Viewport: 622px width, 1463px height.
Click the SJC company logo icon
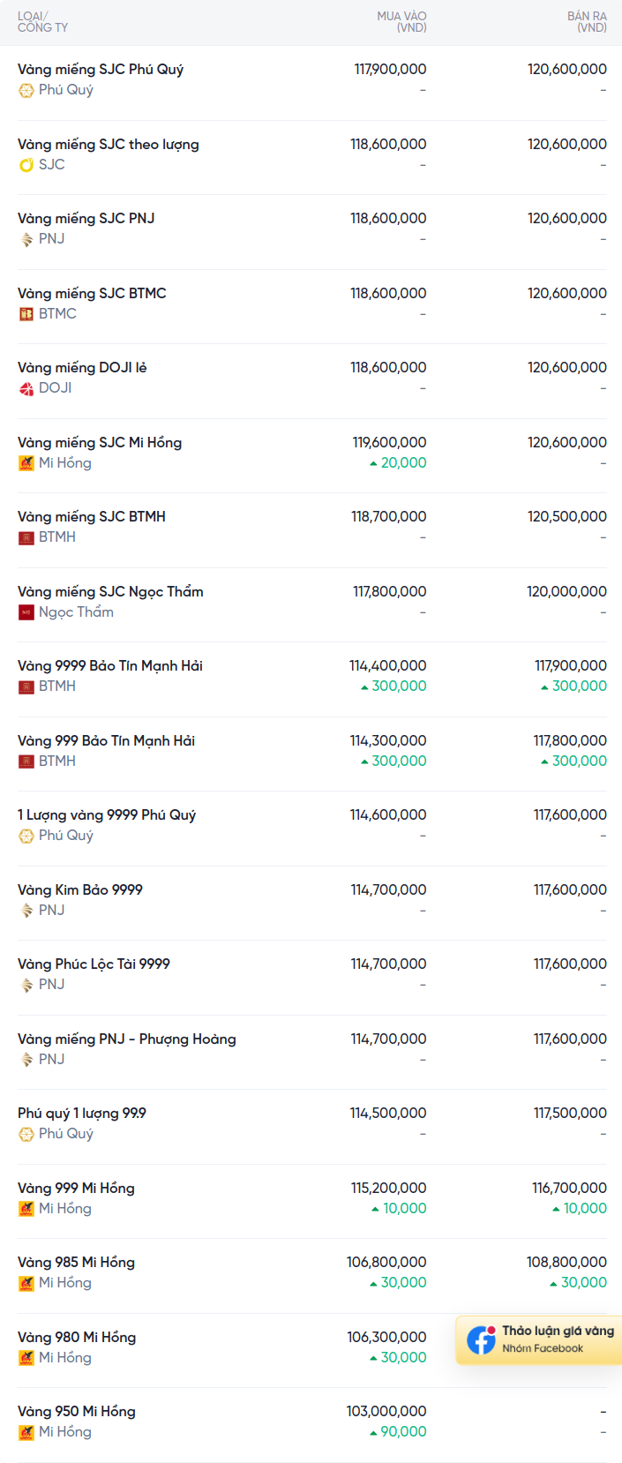point(26,164)
